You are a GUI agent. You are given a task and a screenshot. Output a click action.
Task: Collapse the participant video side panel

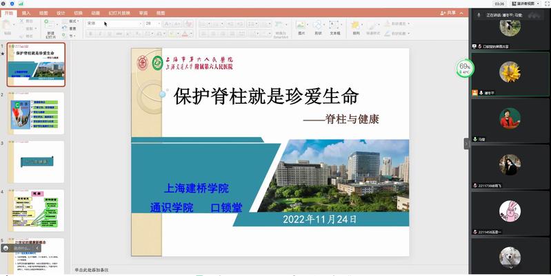[x=466, y=143]
